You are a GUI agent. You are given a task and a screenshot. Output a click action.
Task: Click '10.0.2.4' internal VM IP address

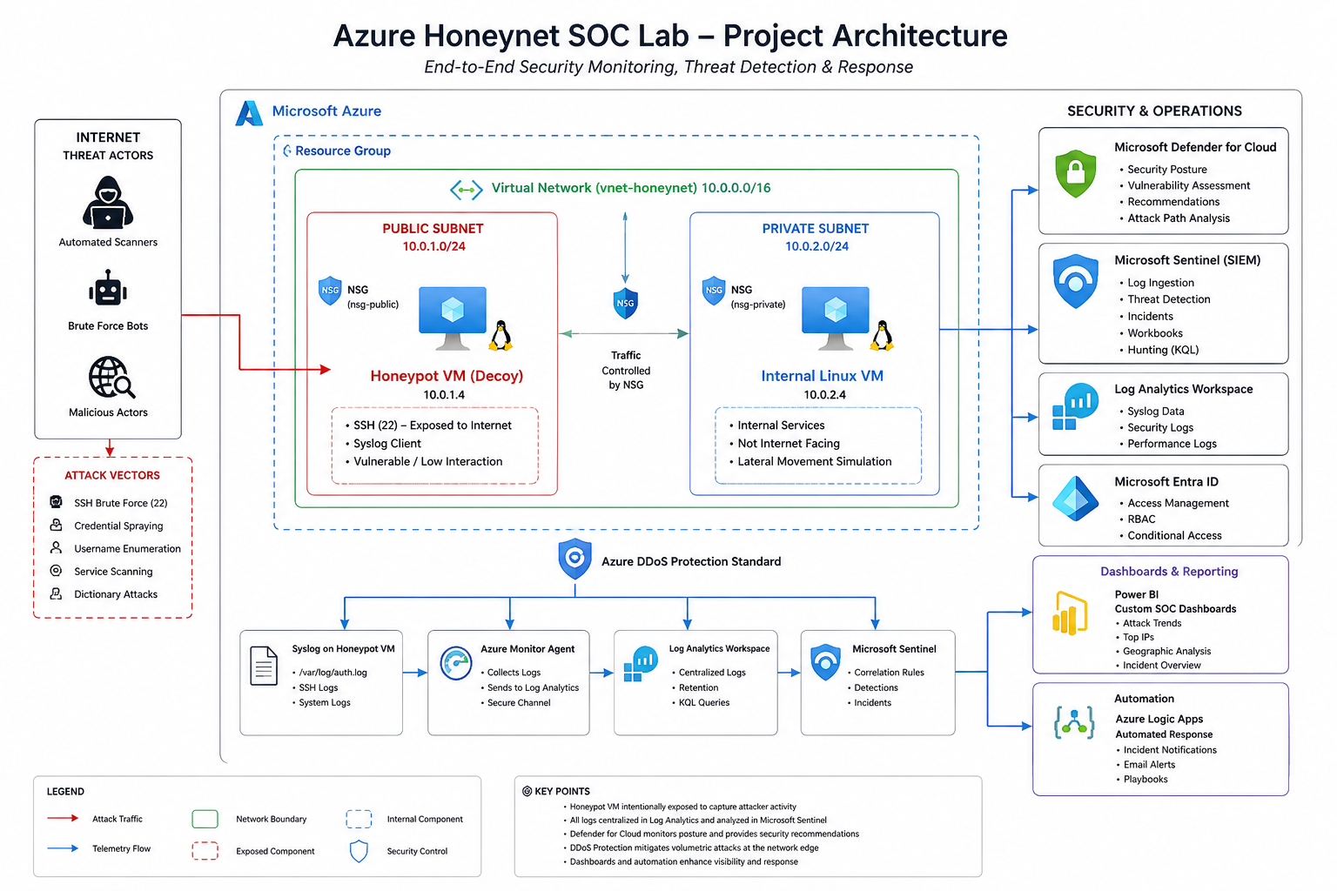824,395
